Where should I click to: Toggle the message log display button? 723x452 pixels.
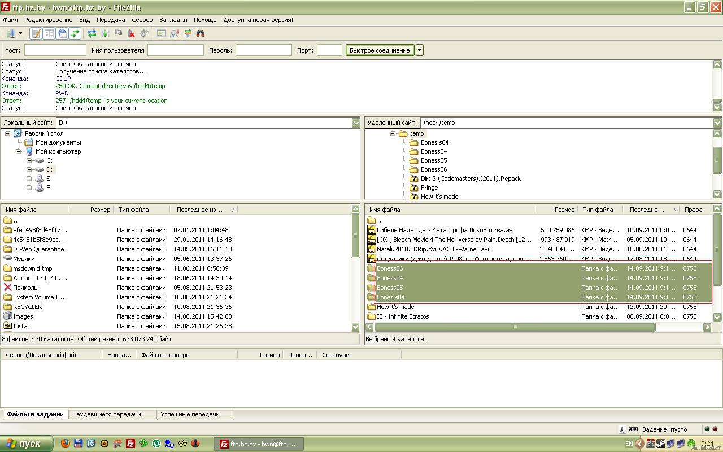36,33
